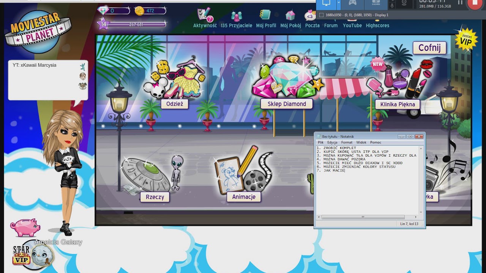Click the Cofnij back button
The image size is (486, 273).
pos(429,48)
